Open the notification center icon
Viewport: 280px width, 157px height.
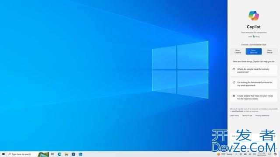coord(269,154)
